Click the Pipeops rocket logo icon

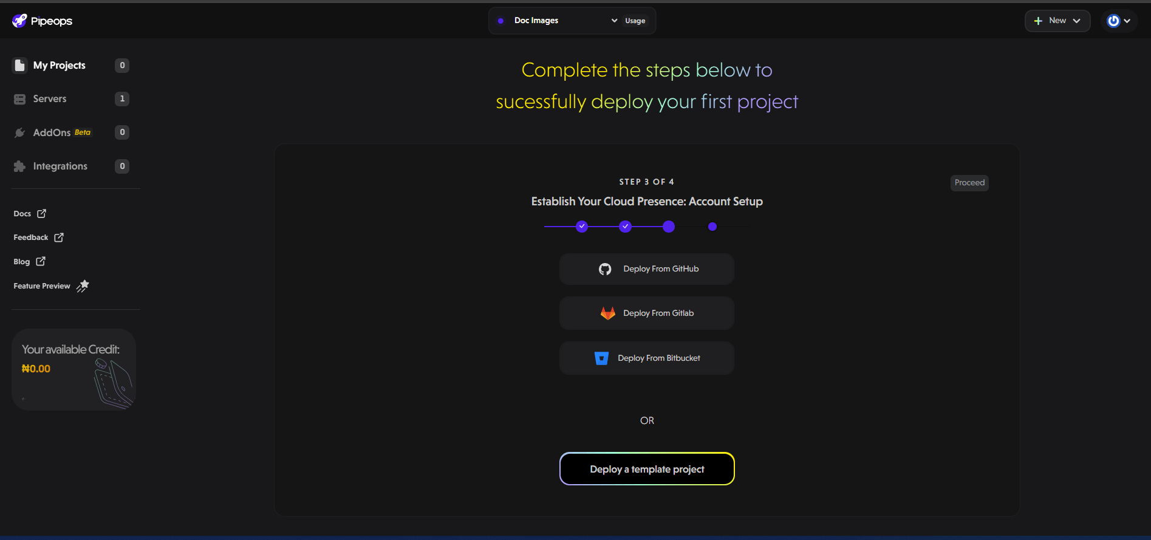coord(19,21)
